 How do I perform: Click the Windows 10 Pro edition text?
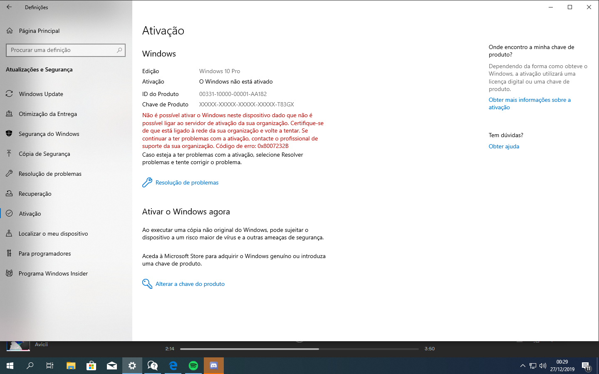click(x=220, y=71)
